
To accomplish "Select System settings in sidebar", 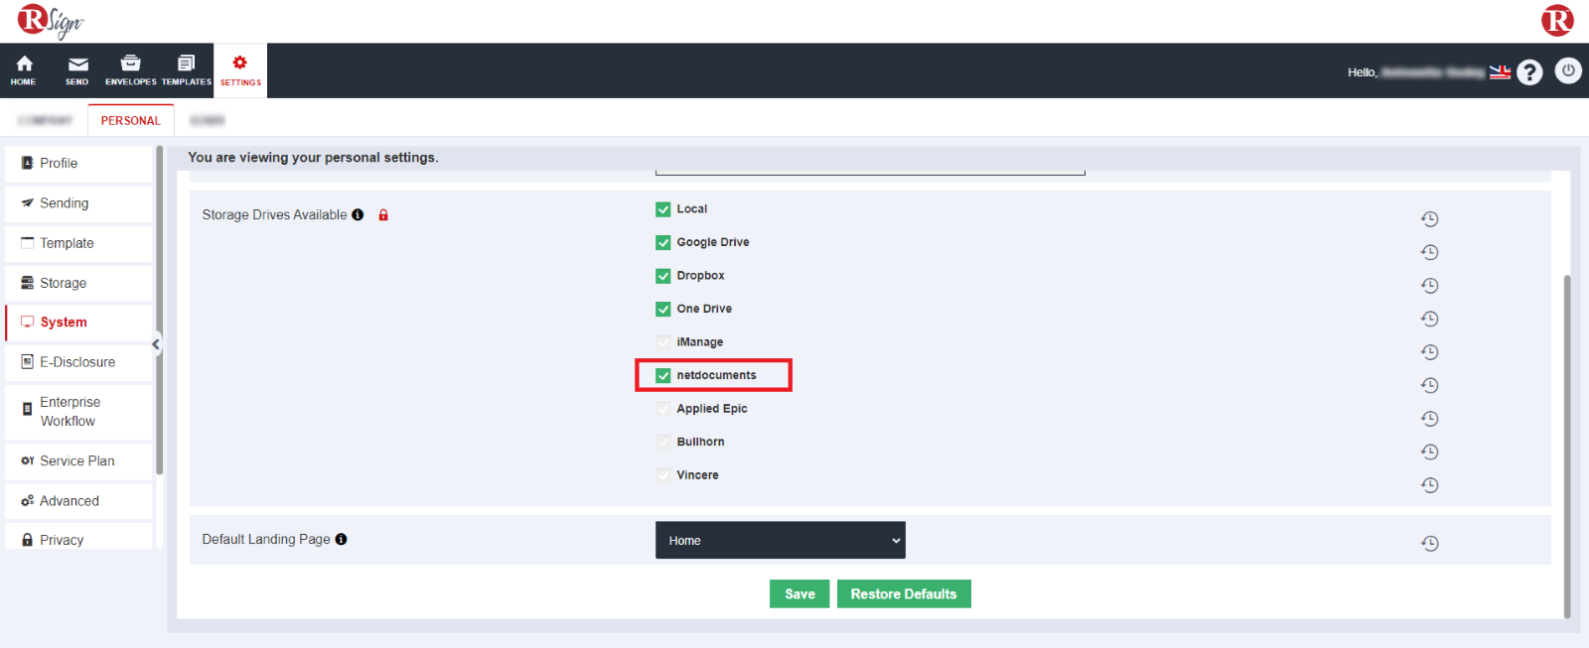I will point(78,323).
